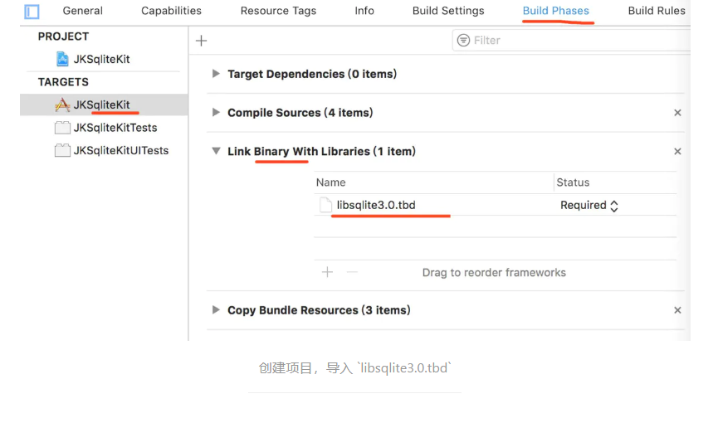Open the Capabilities tab
The width and height of the screenshot is (718, 423).
171,11
